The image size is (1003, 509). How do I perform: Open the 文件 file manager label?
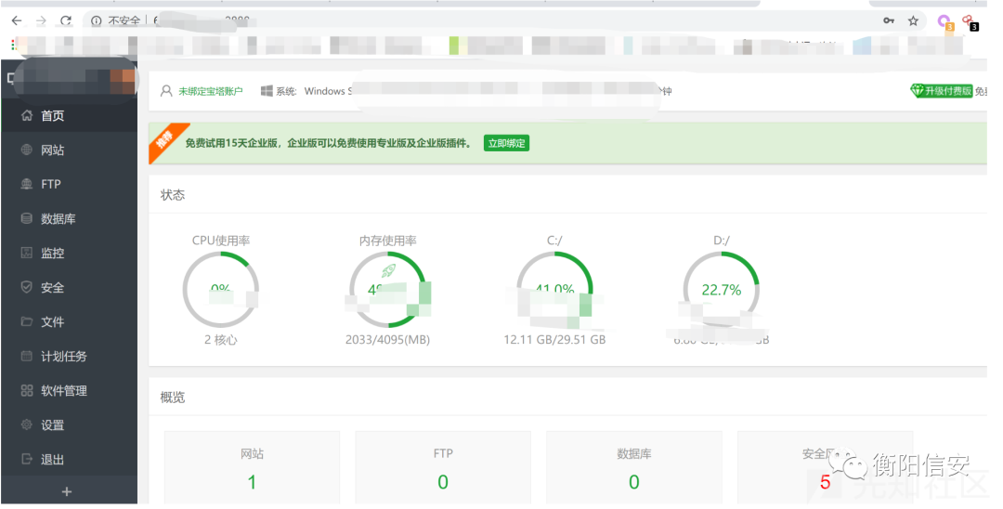pos(52,322)
